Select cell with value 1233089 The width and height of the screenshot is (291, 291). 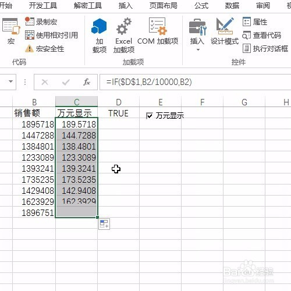tap(34, 157)
